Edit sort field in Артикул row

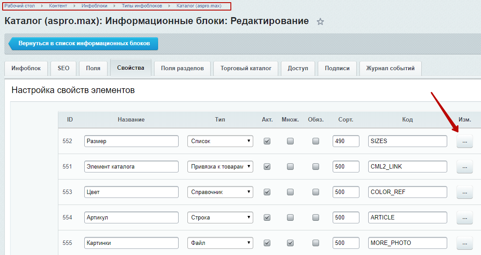(x=346, y=218)
